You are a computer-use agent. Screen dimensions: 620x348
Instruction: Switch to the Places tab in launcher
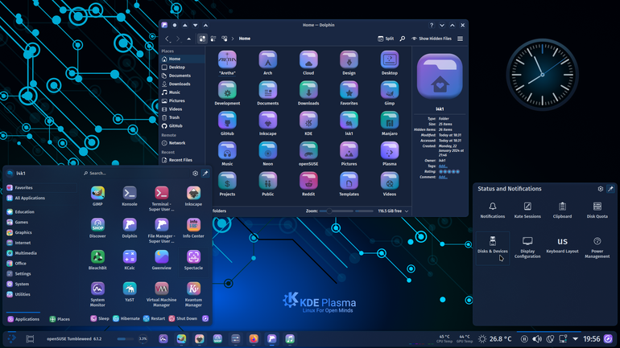coord(60,319)
